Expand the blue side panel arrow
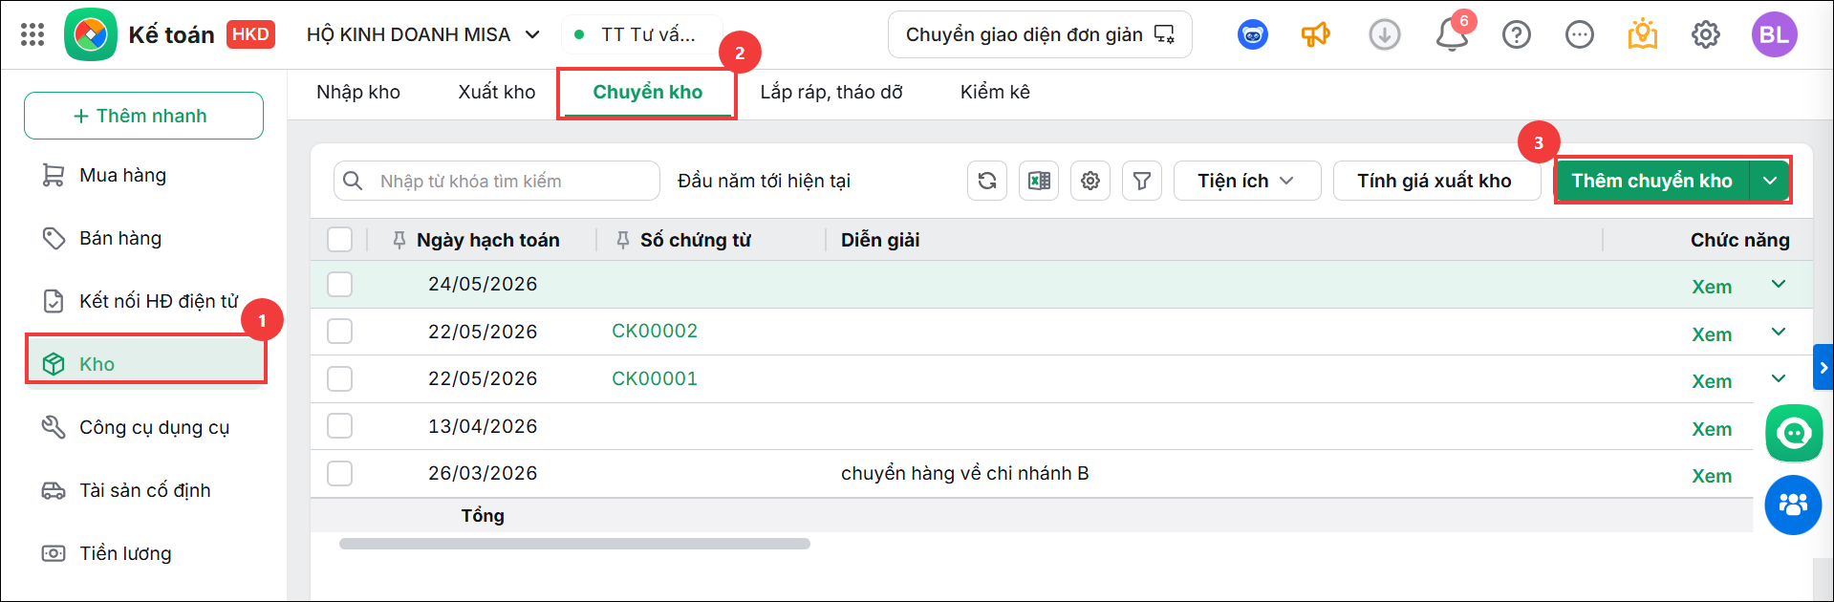Screen dimensions: 1834x602 pos(1823,368)
